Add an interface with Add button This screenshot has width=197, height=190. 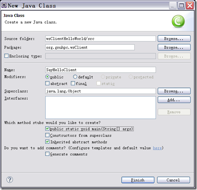pyautogui.click(x=174, y=100)
